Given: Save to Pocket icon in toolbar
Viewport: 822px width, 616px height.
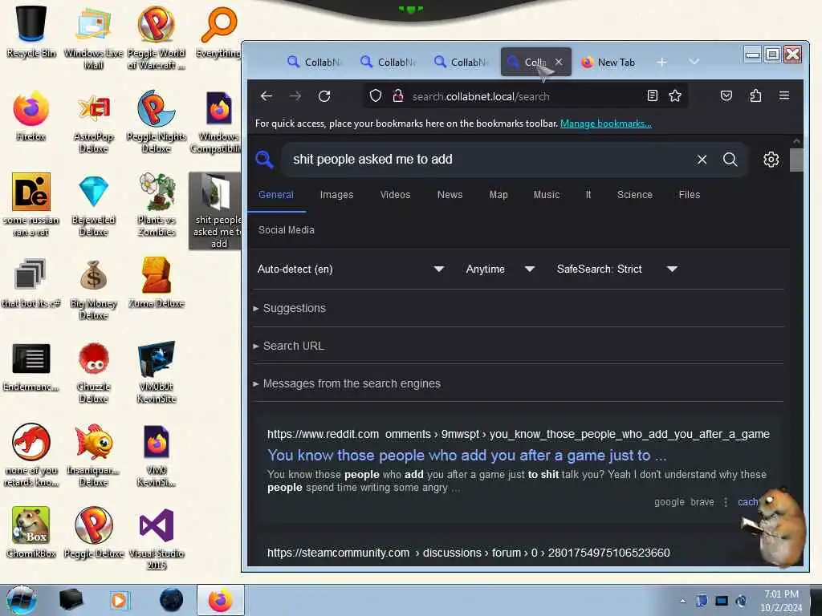Looking at the screenshot, I should point(726,96).
